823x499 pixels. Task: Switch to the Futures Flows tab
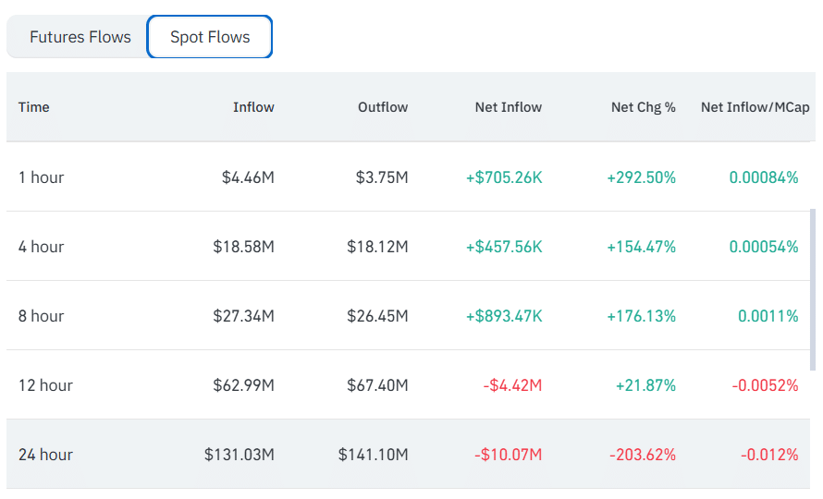(80, 38)
